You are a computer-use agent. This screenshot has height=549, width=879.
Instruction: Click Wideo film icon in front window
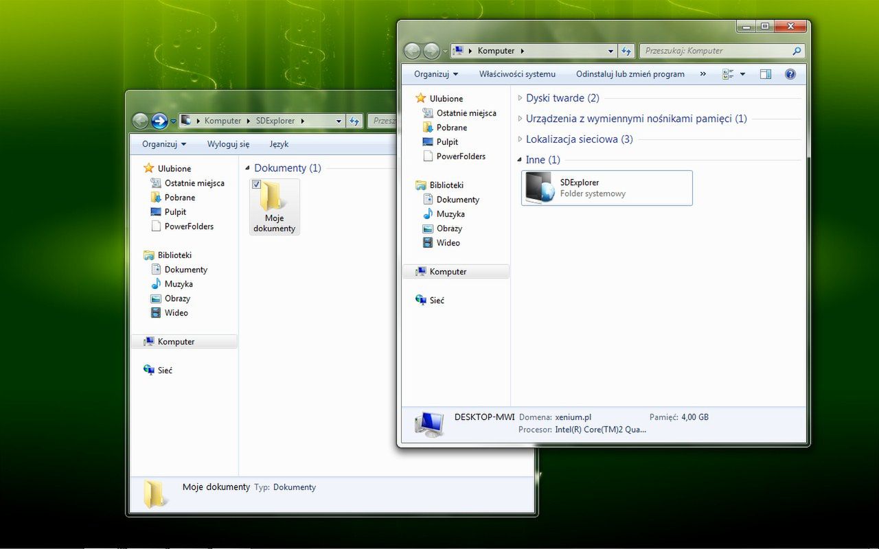(428, 243)
